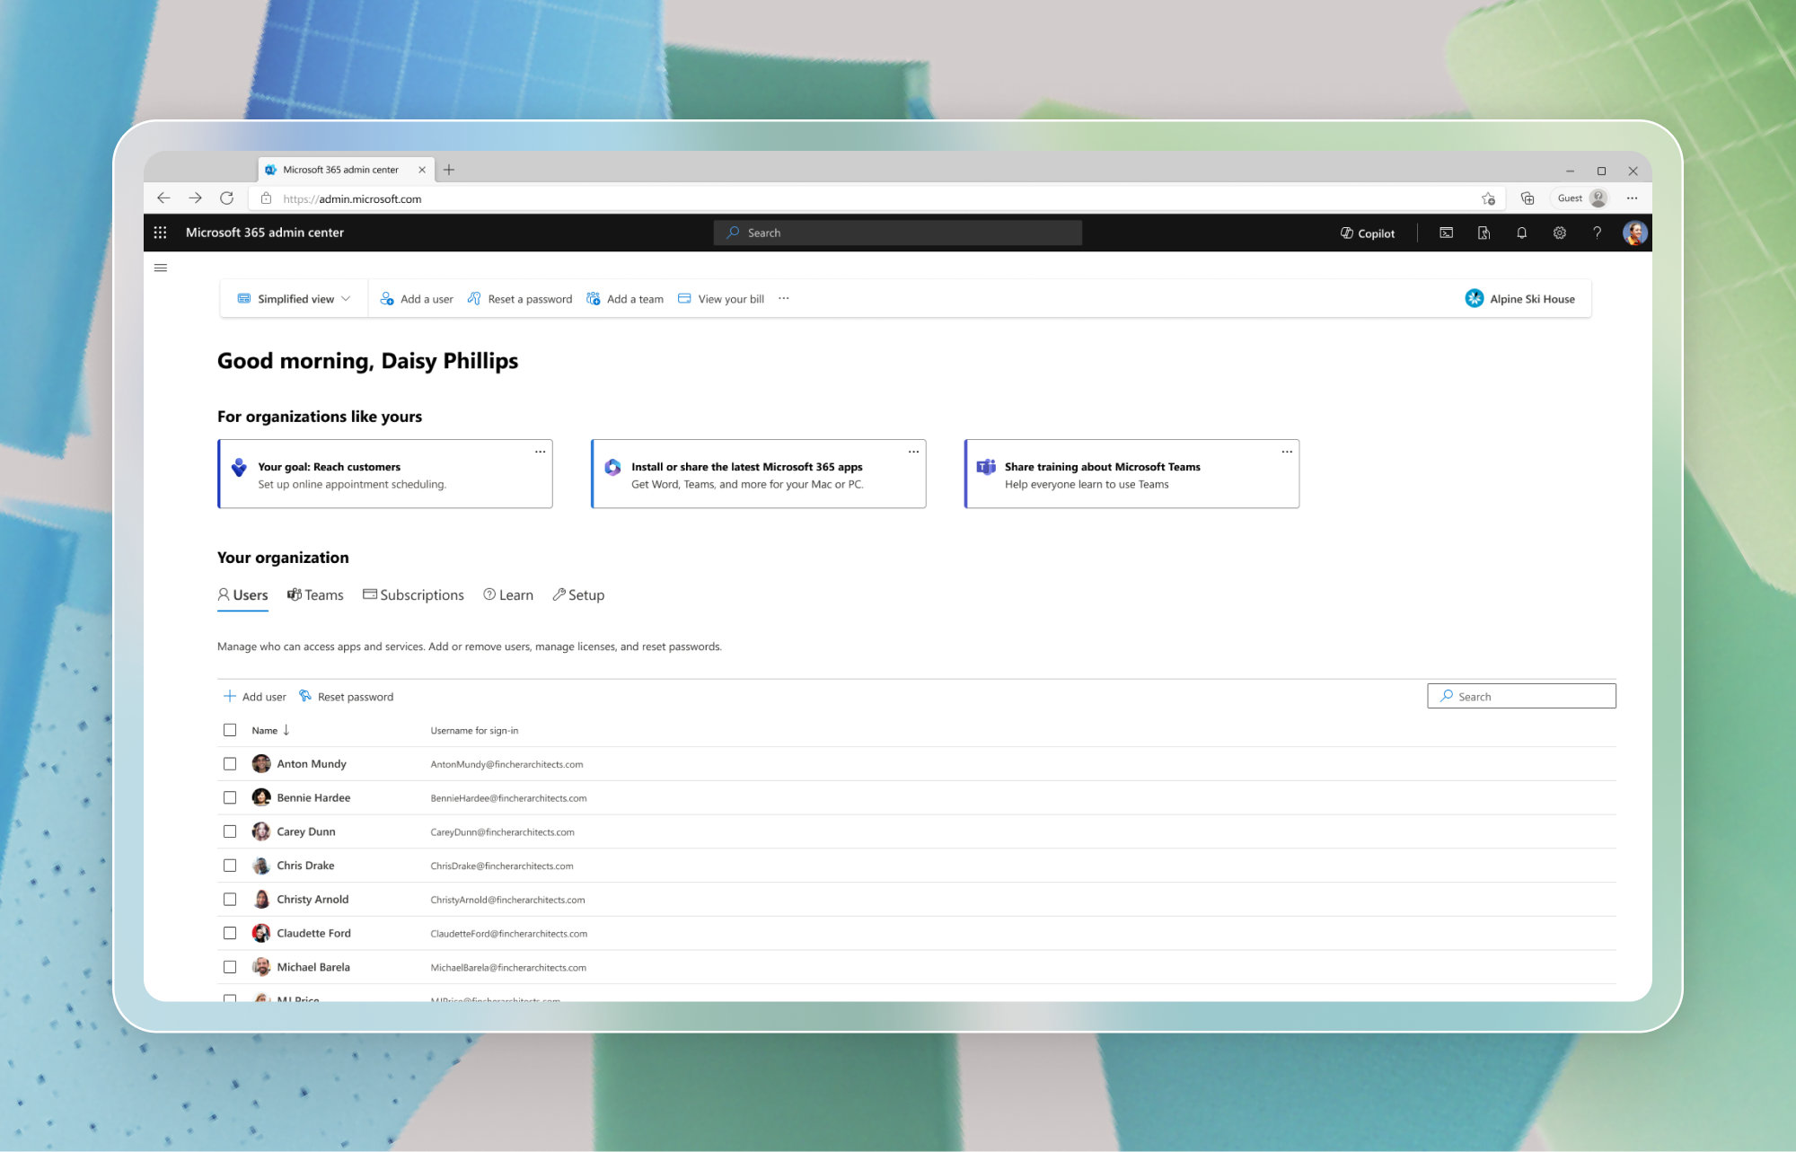Switch to the Teams tab
Screen dimensions: 1796x1152
(x=315, y=594)
